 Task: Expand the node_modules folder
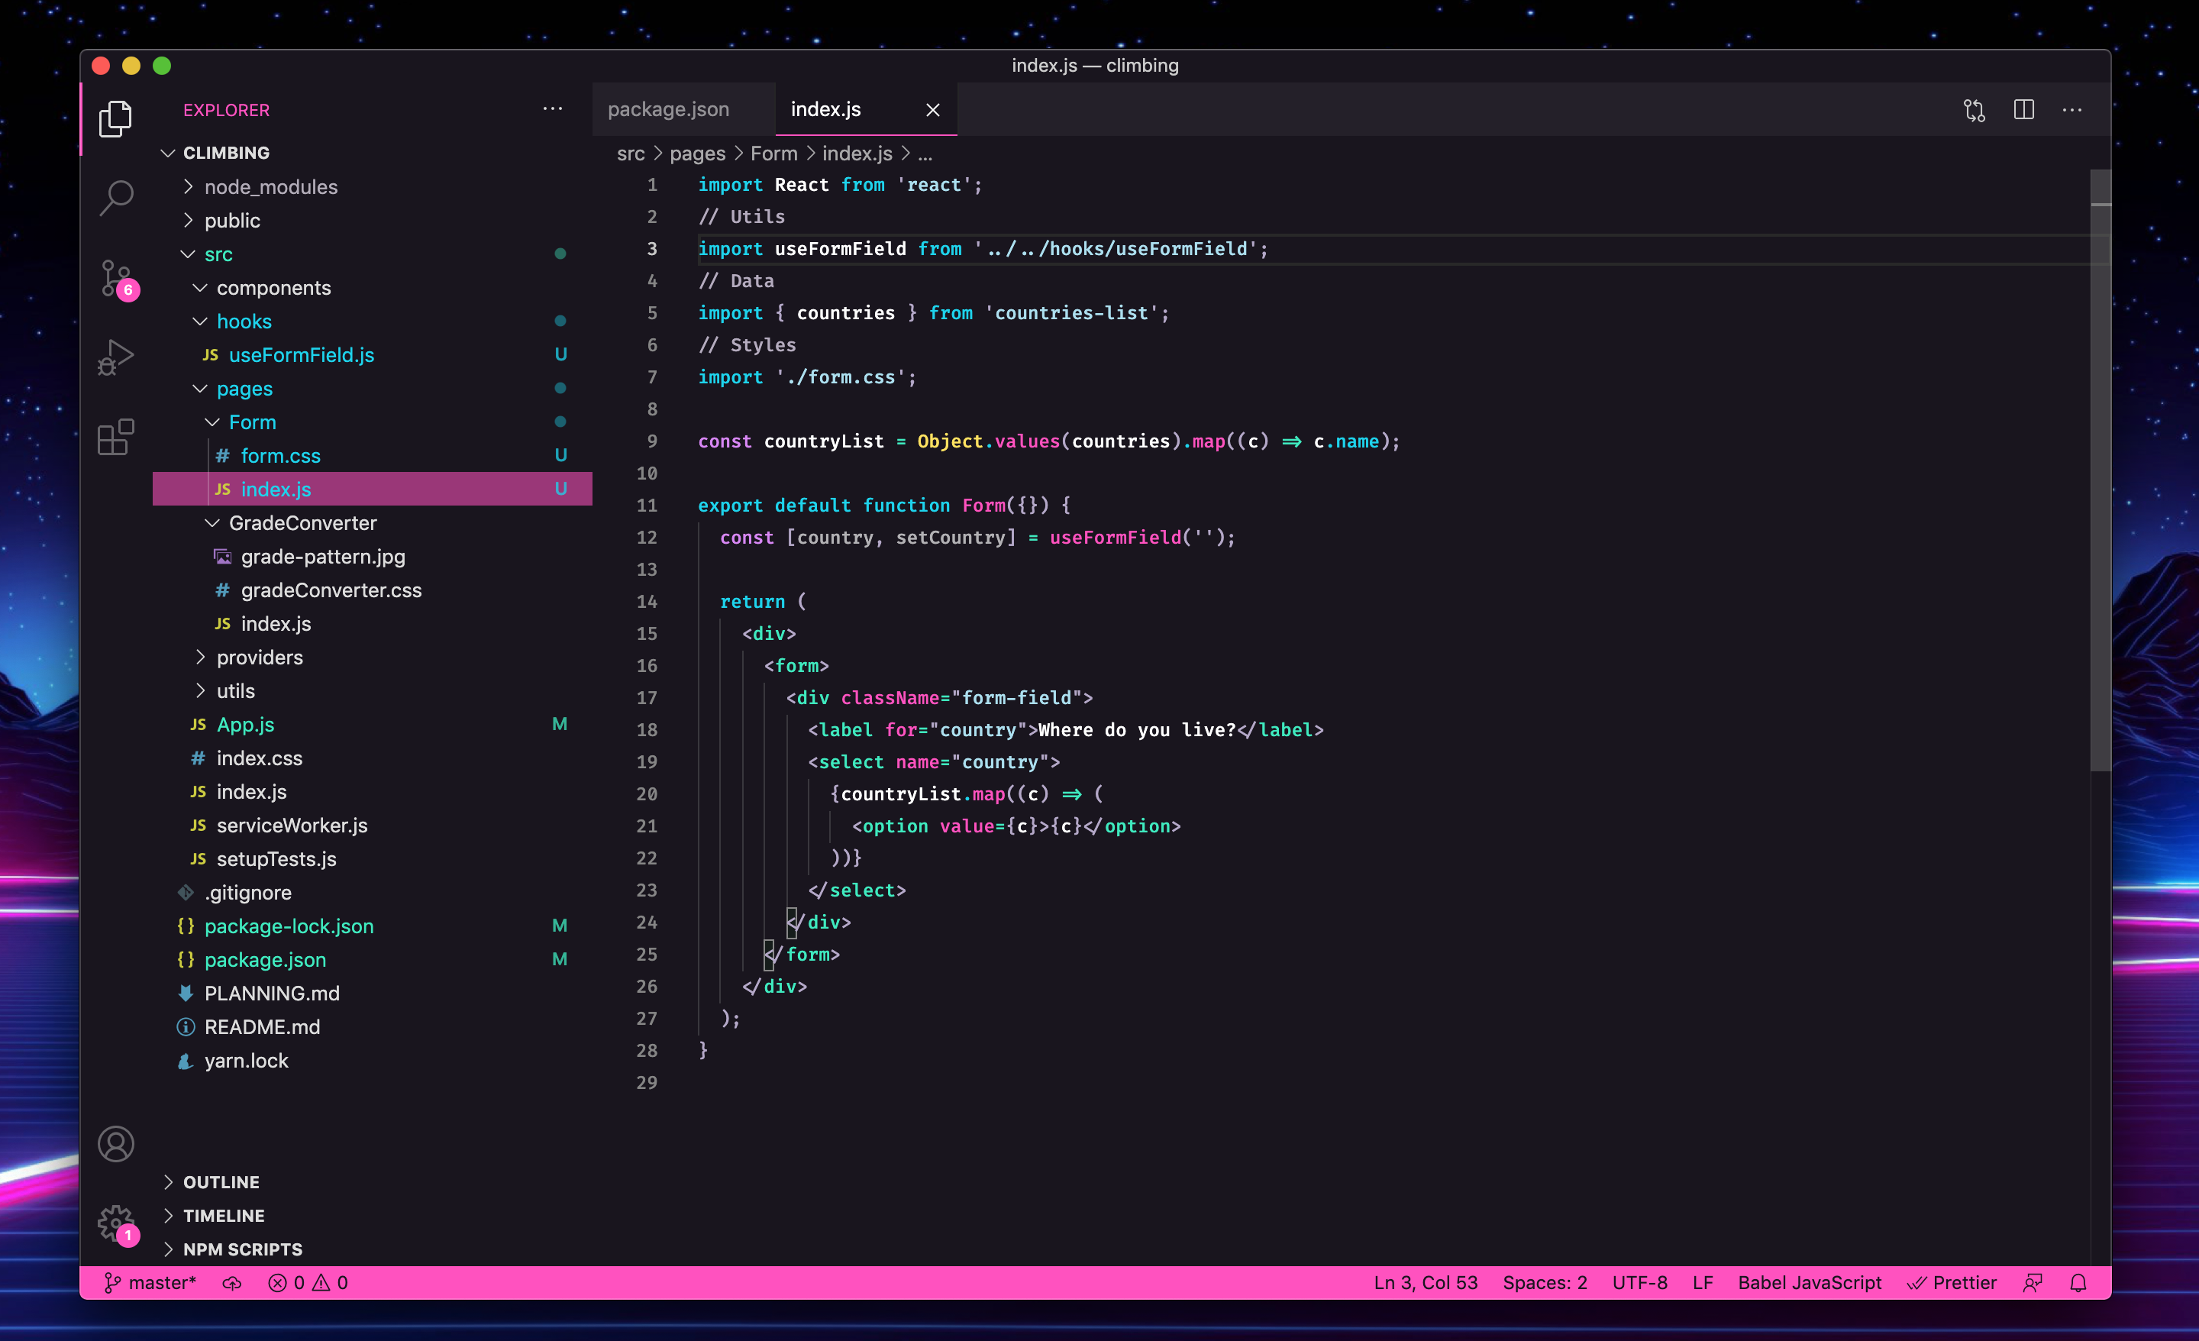270,186
